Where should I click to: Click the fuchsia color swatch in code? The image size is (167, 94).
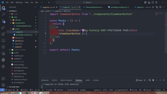point(83,30)
